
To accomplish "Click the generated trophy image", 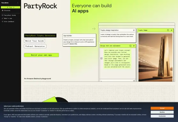I will 155,57.
